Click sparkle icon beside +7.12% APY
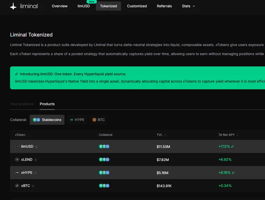Image resolution: width=265 pixels, height=200 pixels. [x=233, y=147]
